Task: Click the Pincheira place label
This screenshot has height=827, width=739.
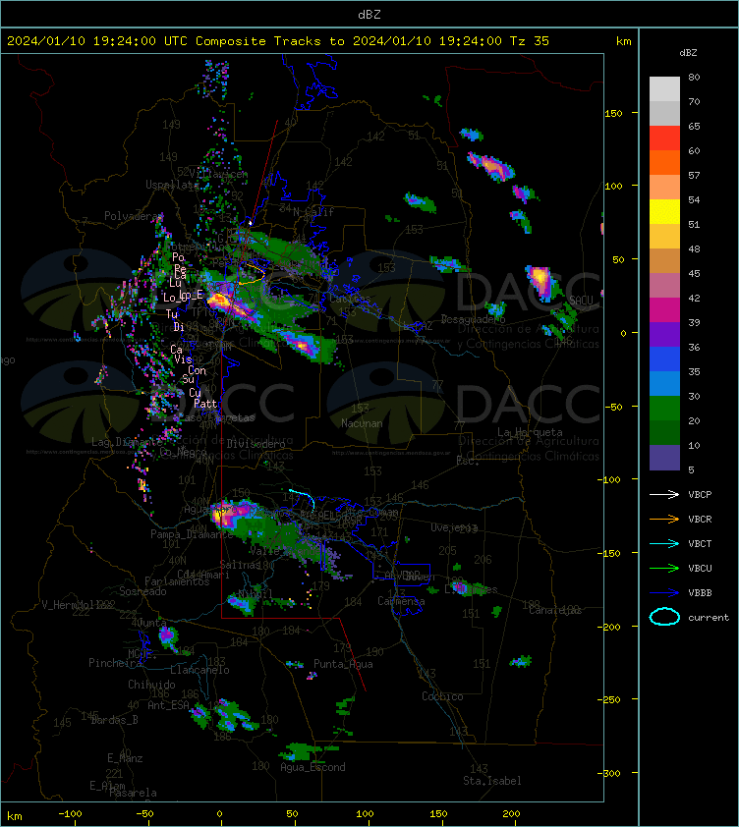Action: pos(115,663)
